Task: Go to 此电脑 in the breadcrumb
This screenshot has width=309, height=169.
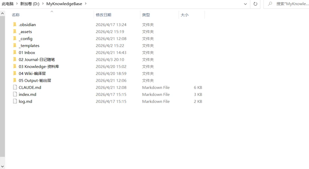Action: (8, 4)
